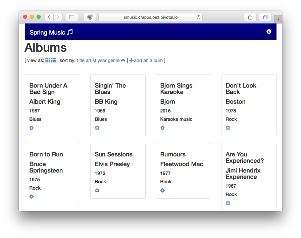Select genre text Karaoke music
Screen dimensions: 301x238
(176, 119)
